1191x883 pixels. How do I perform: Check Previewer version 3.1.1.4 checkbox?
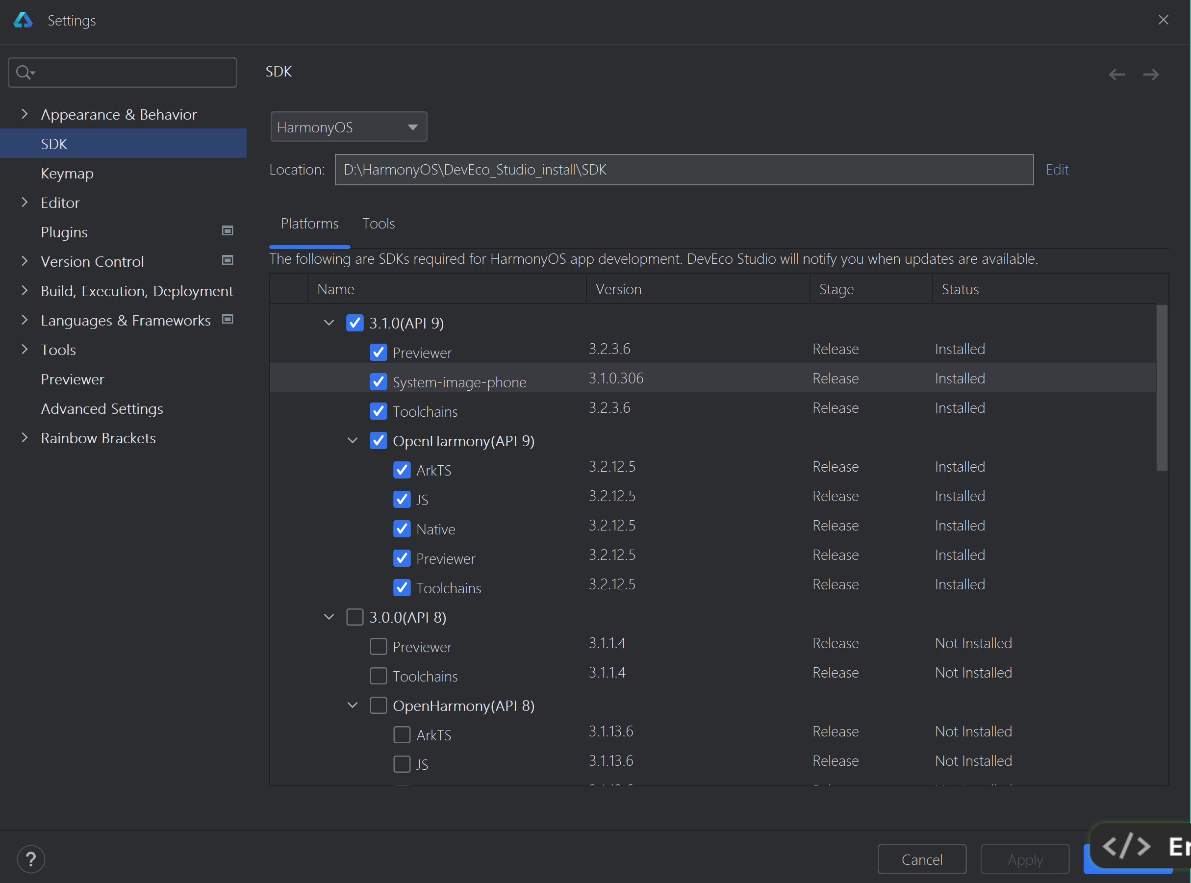379,646
